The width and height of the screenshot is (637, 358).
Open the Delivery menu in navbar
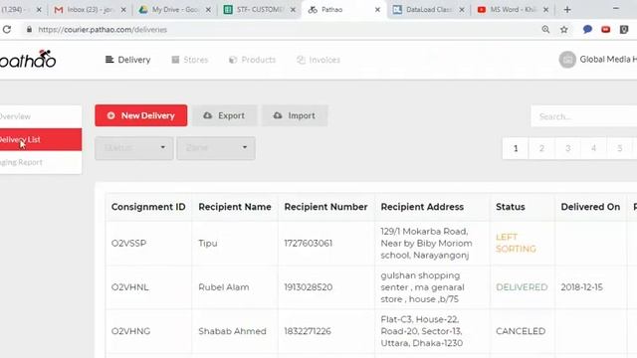128,60
